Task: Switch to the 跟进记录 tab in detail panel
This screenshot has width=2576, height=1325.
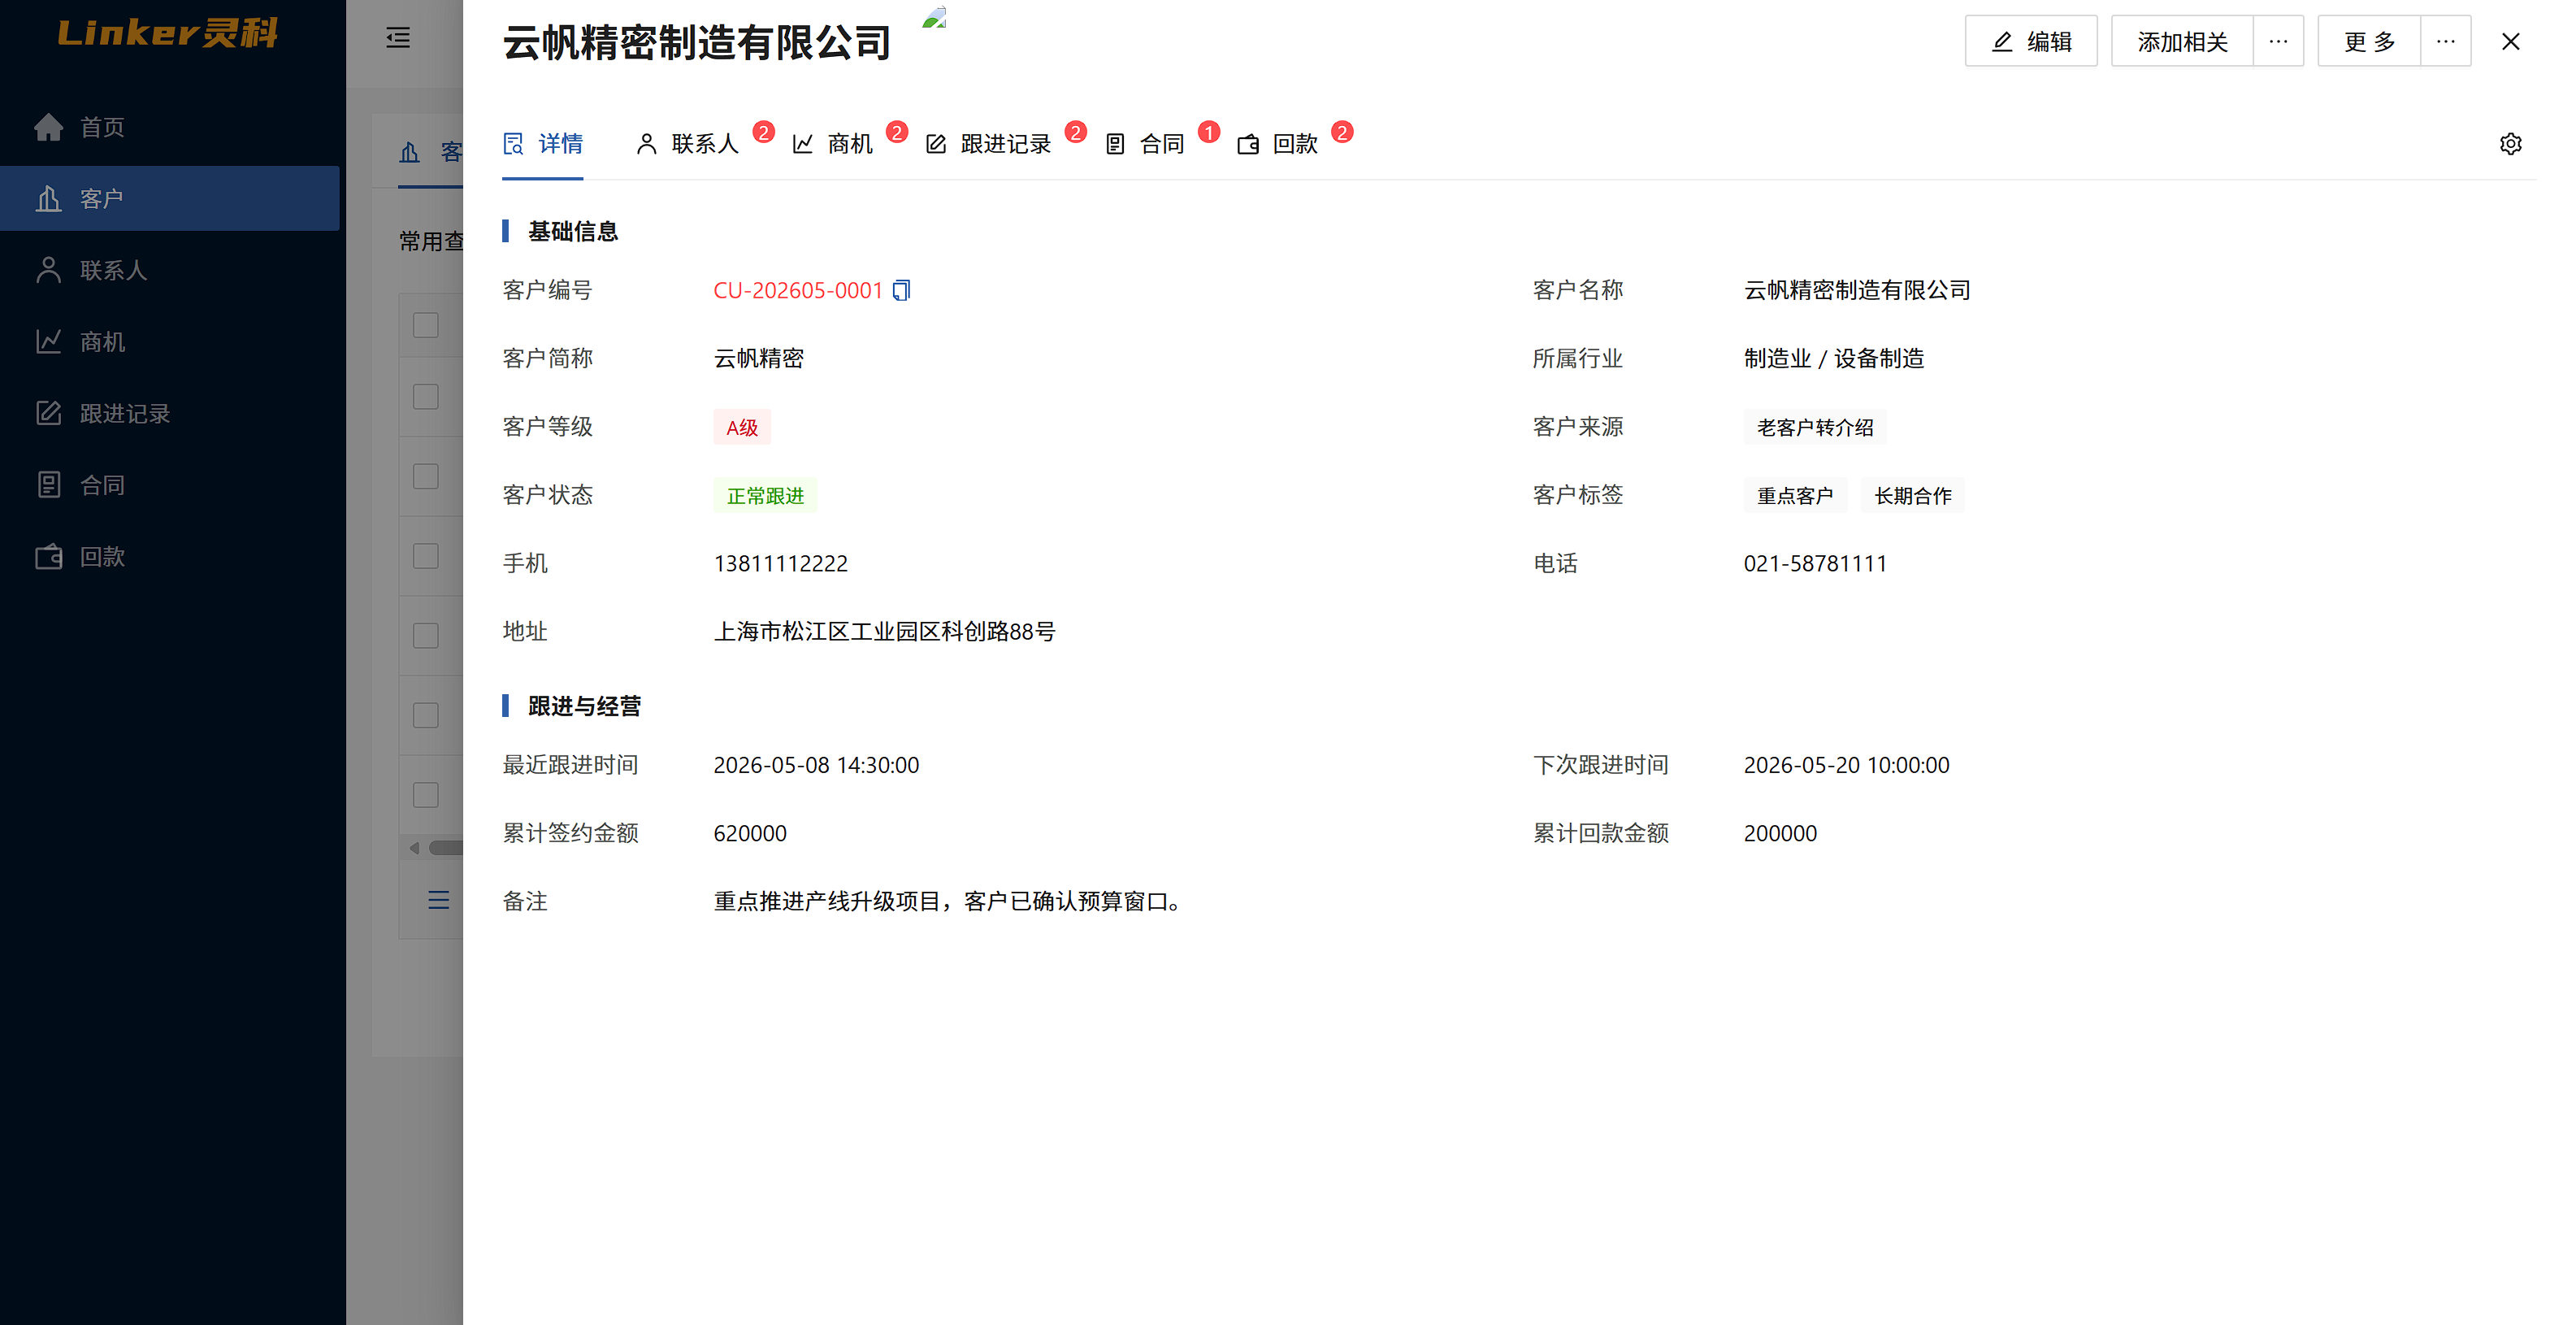Action: pyautogui.click(x=989, y=144)
